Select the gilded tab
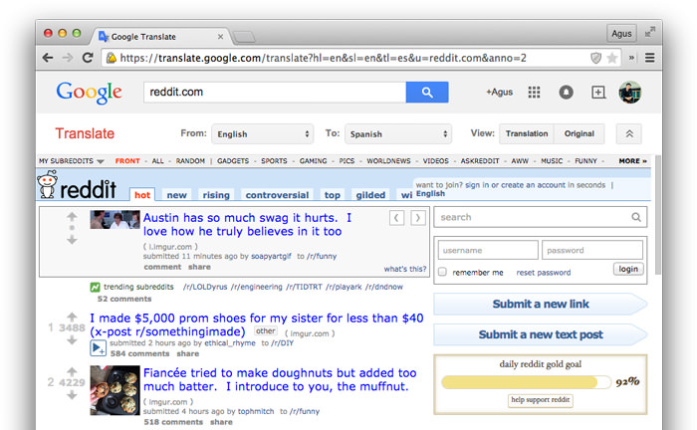 coord(370,194)
